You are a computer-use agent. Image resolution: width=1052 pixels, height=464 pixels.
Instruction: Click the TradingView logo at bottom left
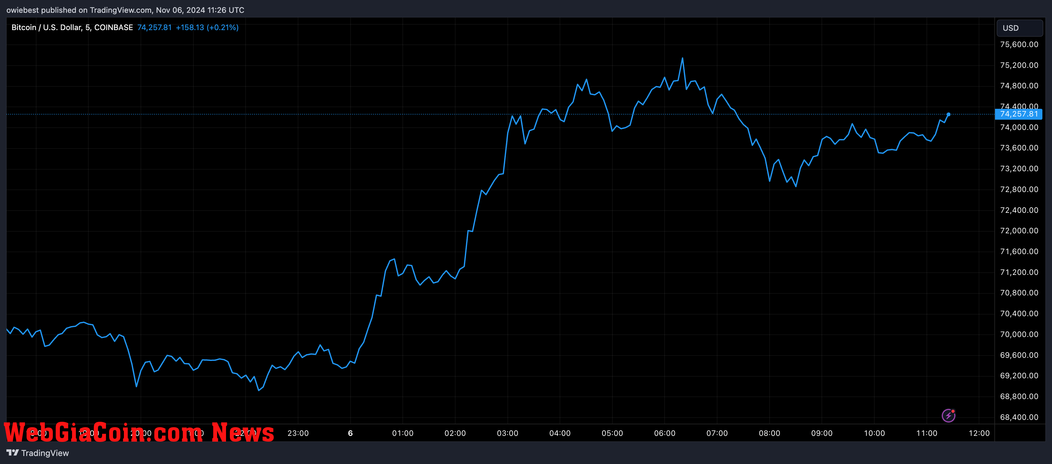(x=37, y=453)
